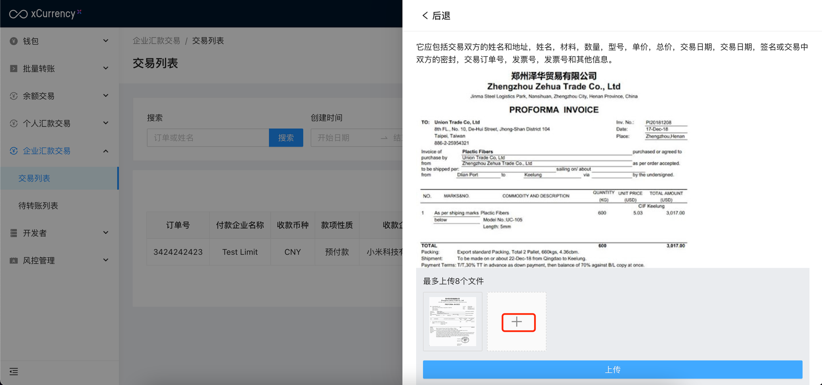The image size is (822, 385).
Task: Click the 批量转账 sidebar icon
Action: tap(14, 69)
